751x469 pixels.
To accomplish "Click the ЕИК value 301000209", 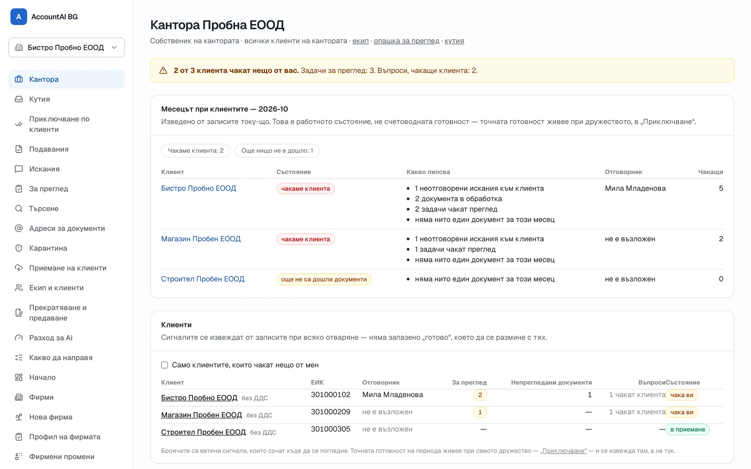I will click(x=330, y=412).
